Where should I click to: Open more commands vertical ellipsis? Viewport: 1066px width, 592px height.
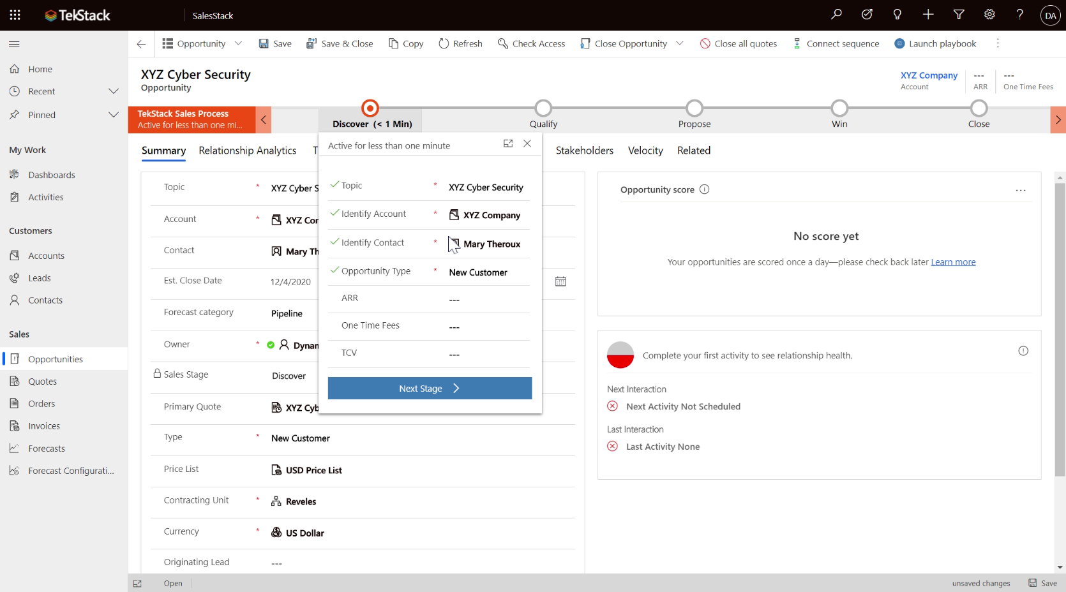998,43
